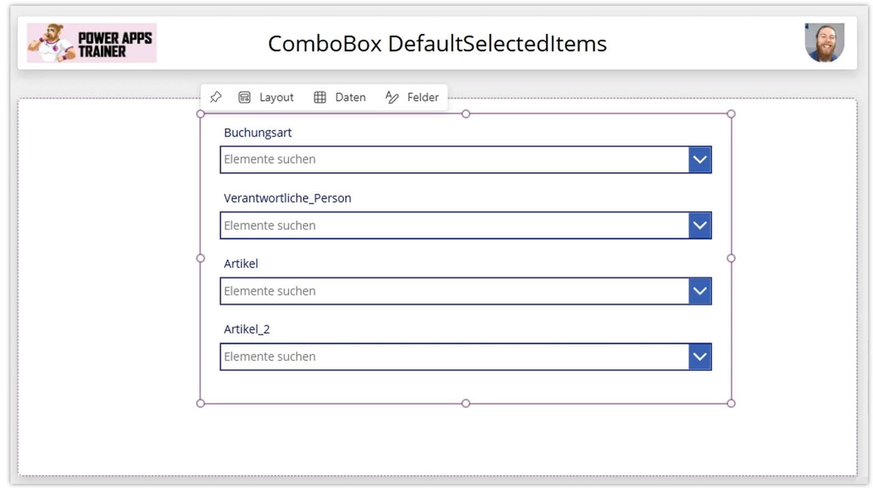Expand the Artikel_2 combo box arrow
The height and width of the screenshot is (488, 873).
tap(700, 356)
